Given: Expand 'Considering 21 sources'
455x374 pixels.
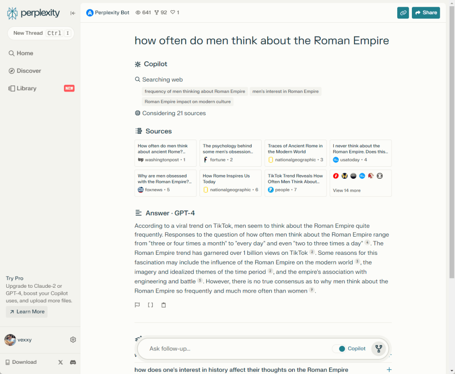Looking at the screenshot, I should (x=170, y=113).
